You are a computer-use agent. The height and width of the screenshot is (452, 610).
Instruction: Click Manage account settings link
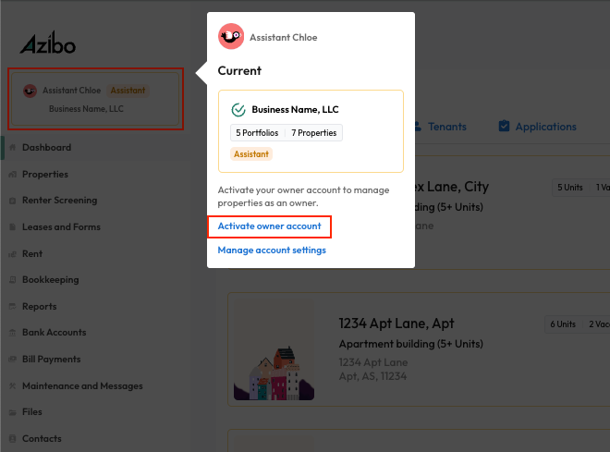(272, 250)
